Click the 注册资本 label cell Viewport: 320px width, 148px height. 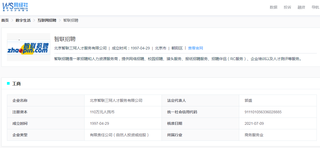46,112
